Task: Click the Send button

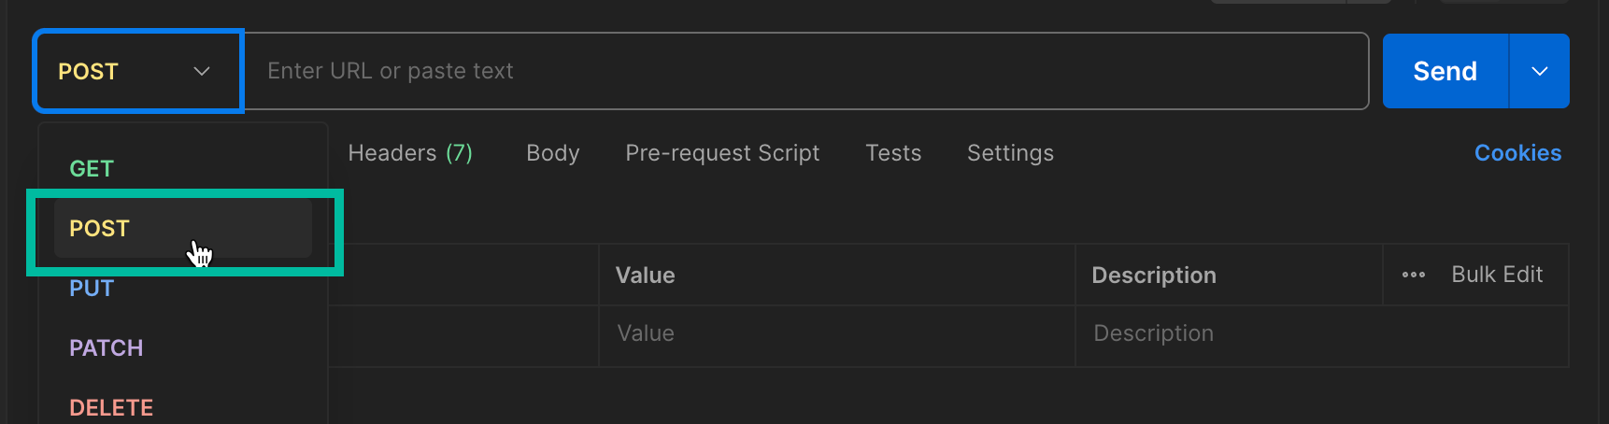Action: [x=1445, y=71]
